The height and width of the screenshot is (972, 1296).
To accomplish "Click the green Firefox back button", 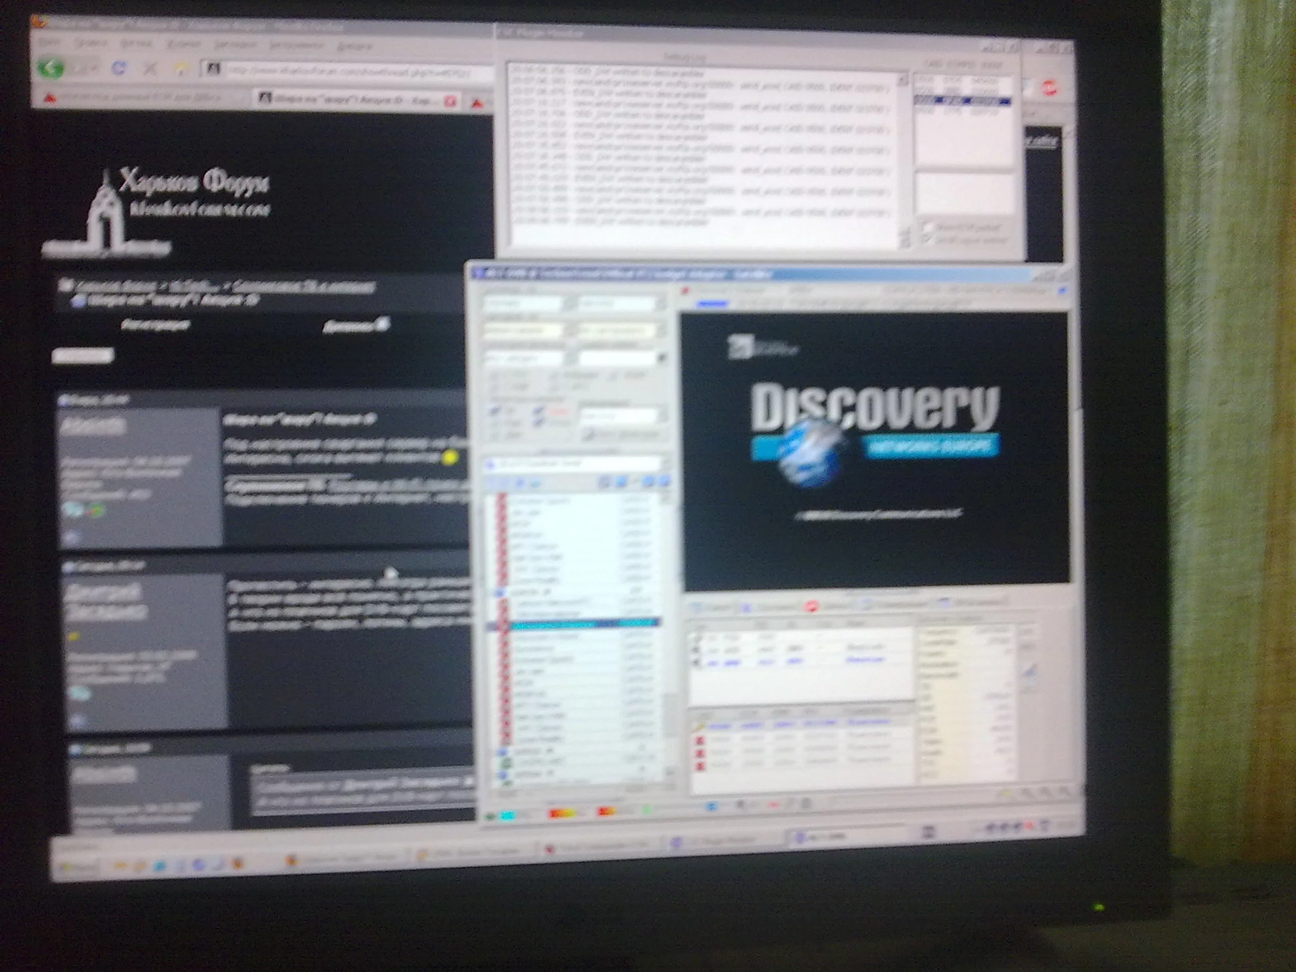I will click(x=51, y=67).
